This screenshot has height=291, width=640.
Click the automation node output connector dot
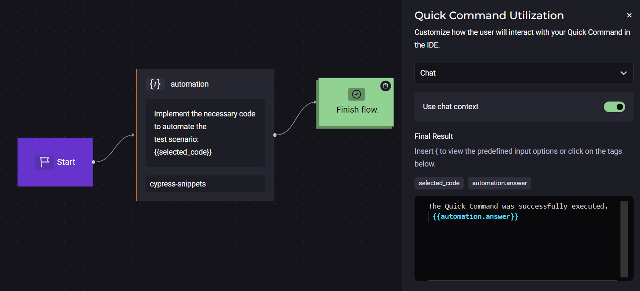point(275,135)
